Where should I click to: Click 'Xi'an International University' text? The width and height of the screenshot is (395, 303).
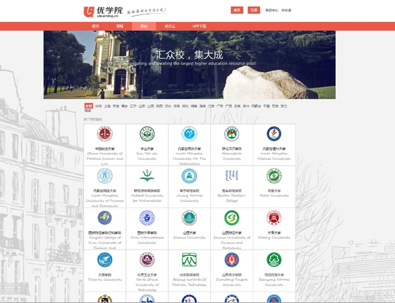coord(147,240)
